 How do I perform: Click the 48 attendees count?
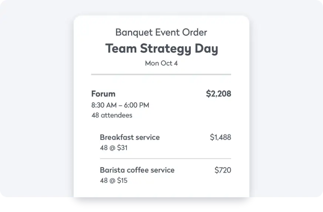click(x=111, y=115)
